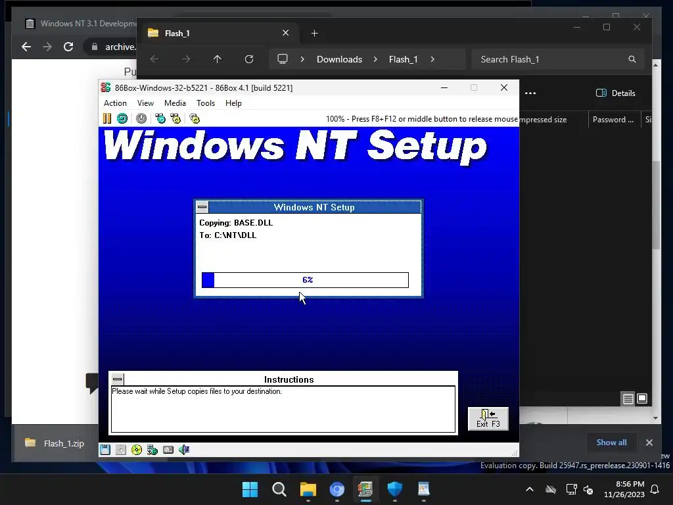The image size is (673, 505).
Task: Click second floppy drive icon in status bar
Action: 121,450
